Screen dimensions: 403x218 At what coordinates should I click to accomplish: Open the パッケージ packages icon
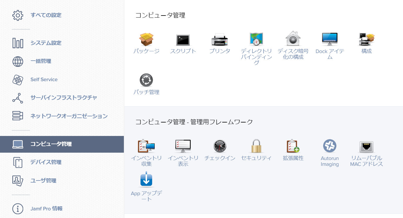tap(146, 40)
